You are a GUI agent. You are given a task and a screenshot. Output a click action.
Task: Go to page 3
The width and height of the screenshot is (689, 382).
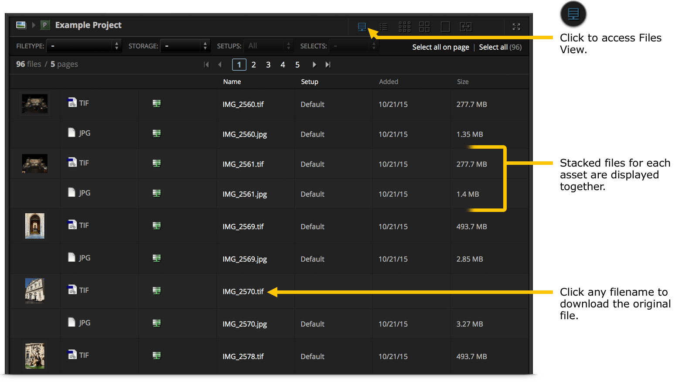(268, 65)
